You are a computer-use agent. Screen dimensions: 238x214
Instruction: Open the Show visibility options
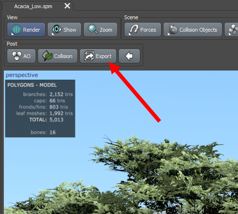[x=64, y=30]
